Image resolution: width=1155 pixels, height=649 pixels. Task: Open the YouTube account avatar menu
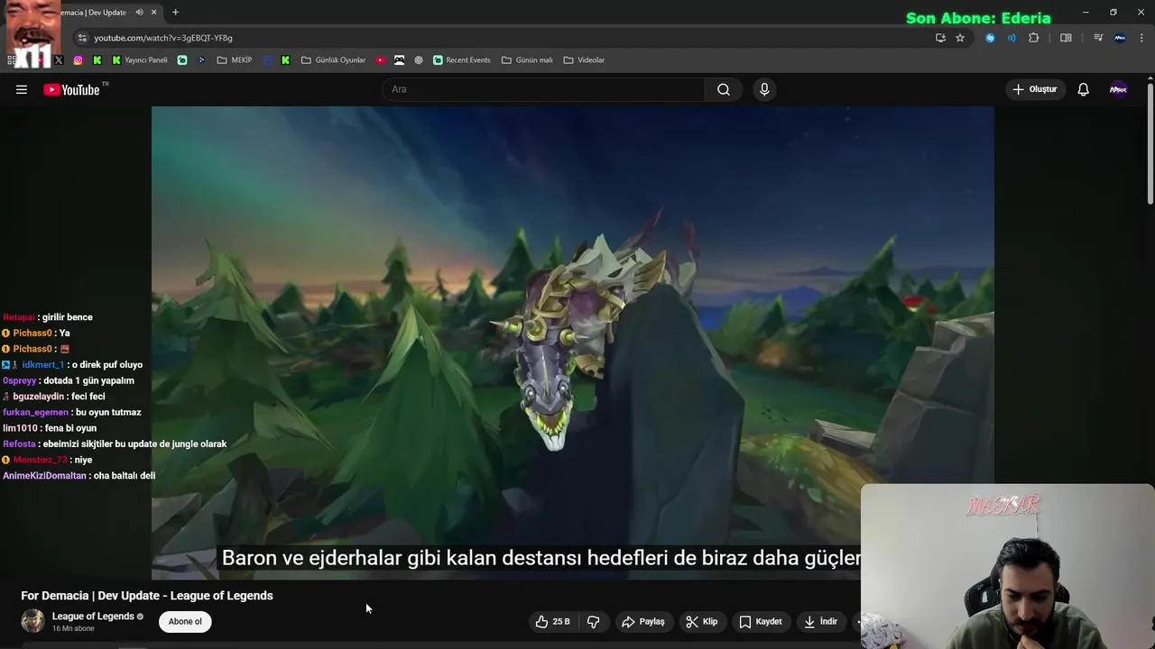(1118, 89)
